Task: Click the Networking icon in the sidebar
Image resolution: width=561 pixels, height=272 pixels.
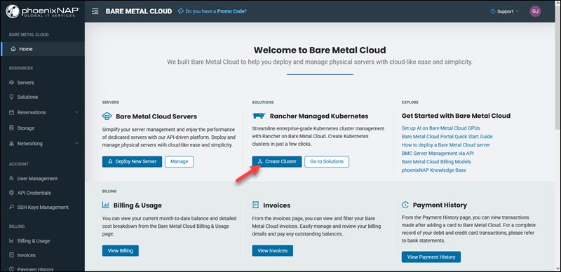Action: click(11, 144)
